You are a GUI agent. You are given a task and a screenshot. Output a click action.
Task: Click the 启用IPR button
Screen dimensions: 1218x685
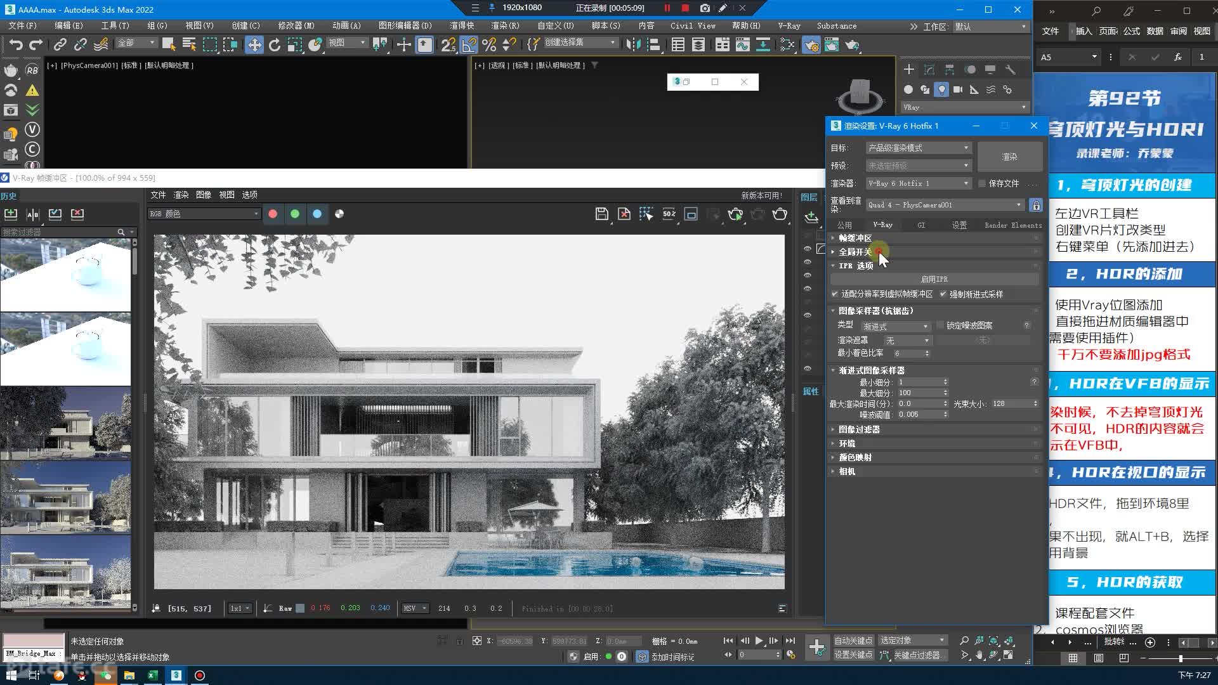tap(934, 279)
